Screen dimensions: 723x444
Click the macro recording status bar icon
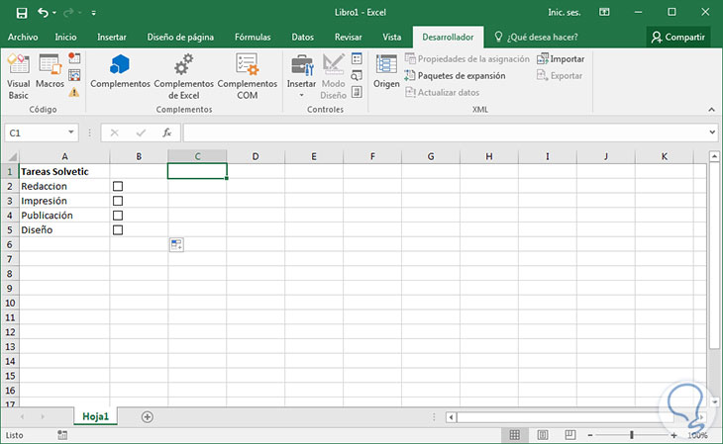tap(62, 435)
